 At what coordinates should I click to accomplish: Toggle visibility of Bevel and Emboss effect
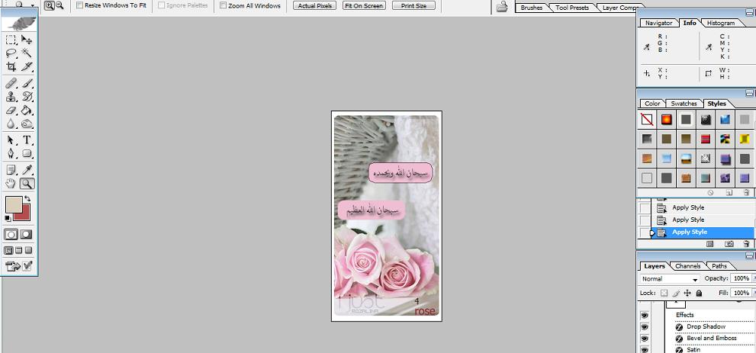coord(645,339)
